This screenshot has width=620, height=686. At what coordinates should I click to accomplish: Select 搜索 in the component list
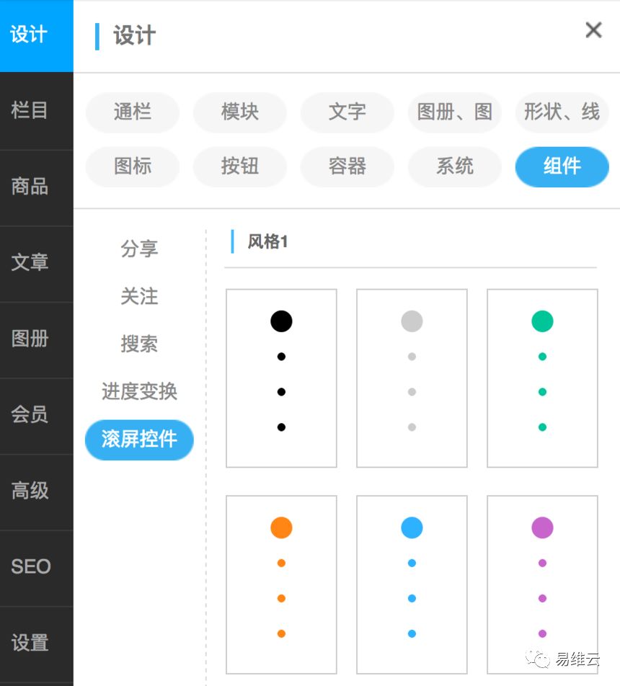coord(139,344)
